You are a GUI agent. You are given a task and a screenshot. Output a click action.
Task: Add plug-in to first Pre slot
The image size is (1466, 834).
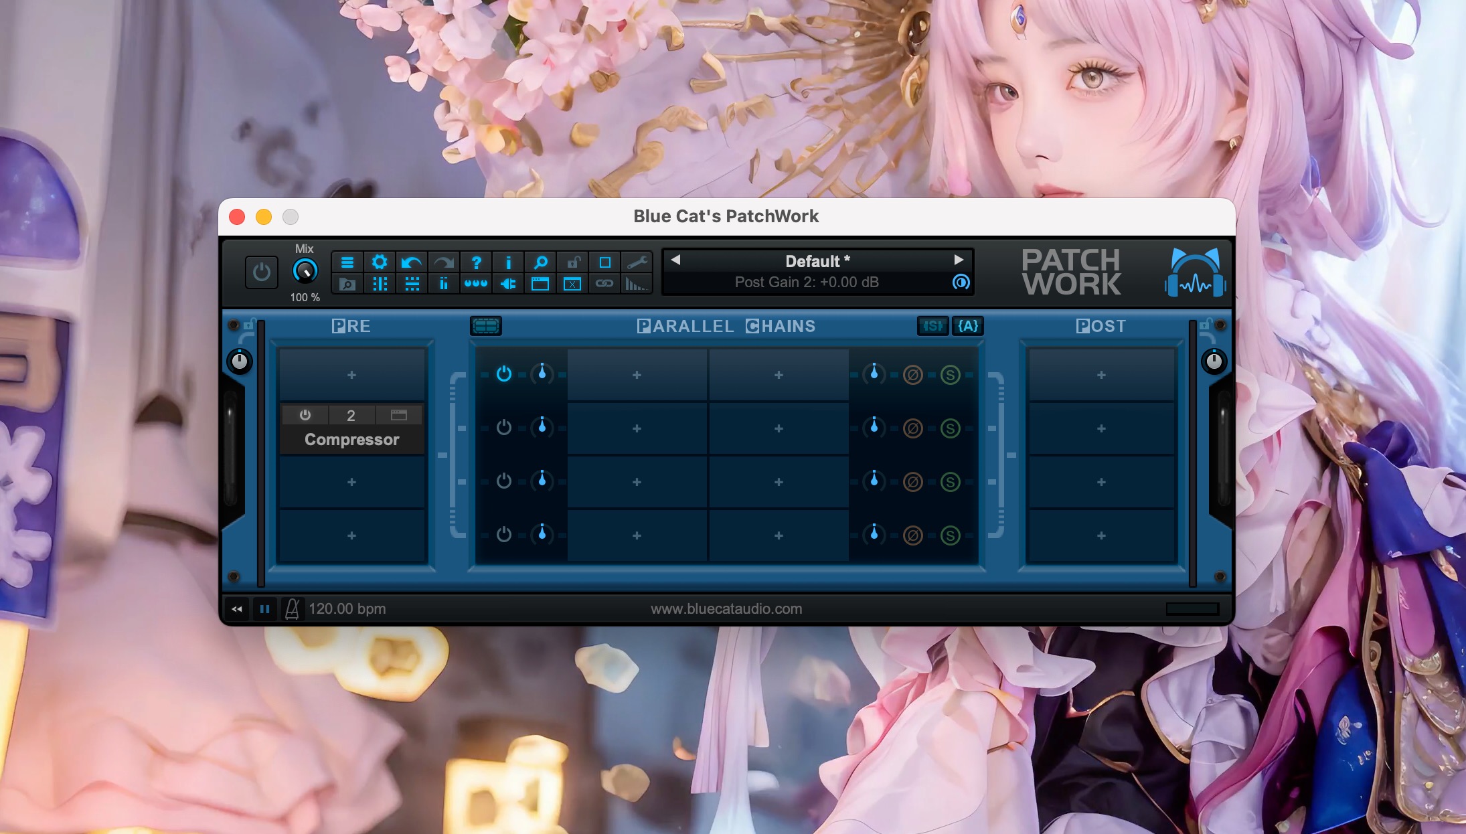click(x=352, y=375)
